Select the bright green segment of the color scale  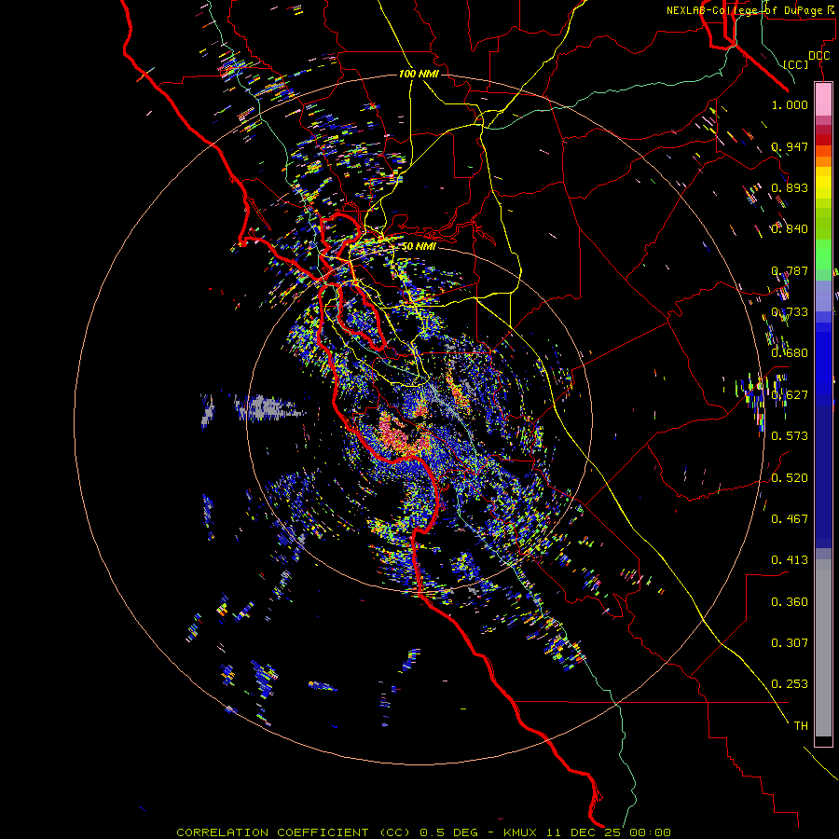823,254
